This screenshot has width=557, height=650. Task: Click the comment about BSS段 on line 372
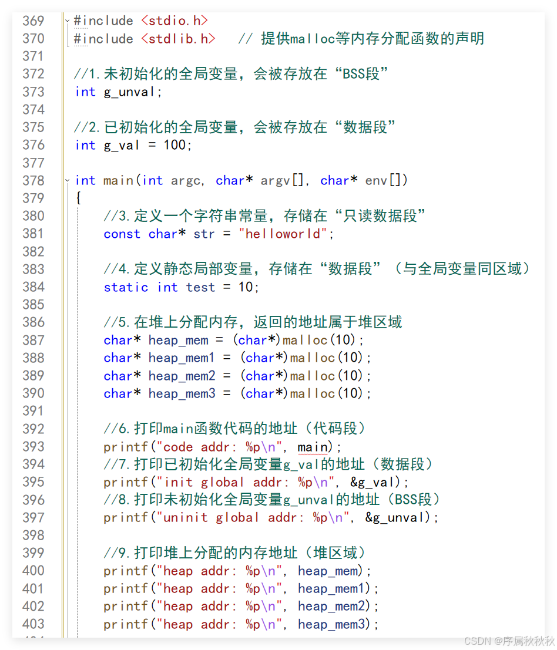235,74
